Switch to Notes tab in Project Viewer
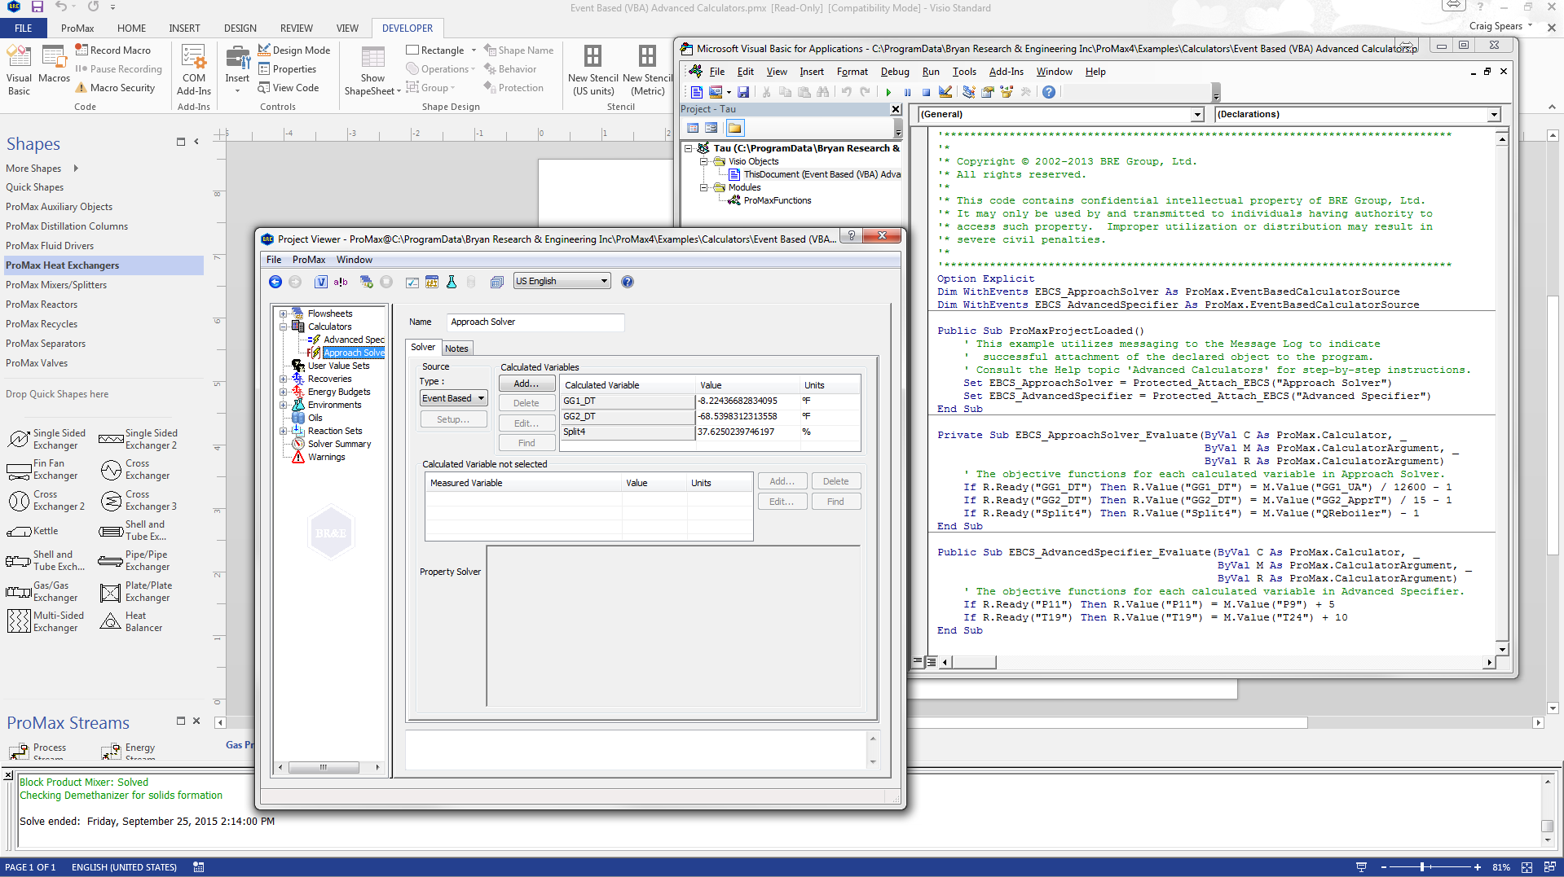1564x877 pixels. coord(456,349)
